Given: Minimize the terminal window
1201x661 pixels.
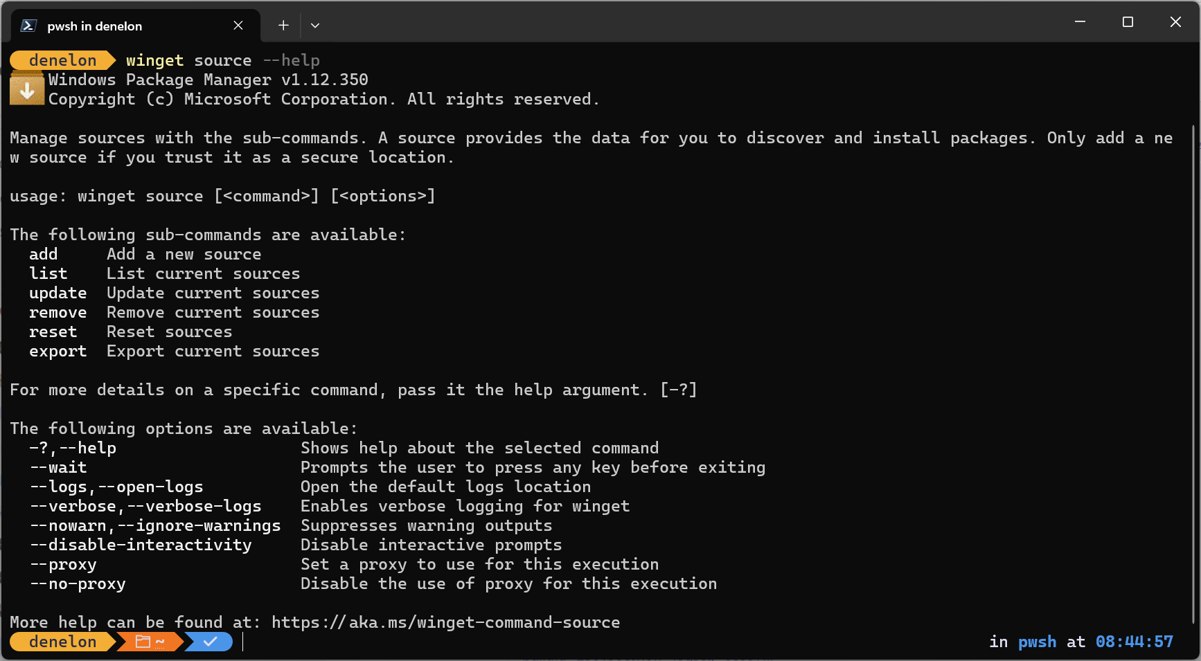Looking at the screenshot, I should coord(1080,22).
